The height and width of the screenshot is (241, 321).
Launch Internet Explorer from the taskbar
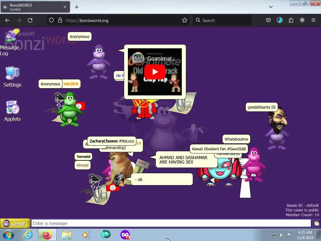click(x=28, y=235)
